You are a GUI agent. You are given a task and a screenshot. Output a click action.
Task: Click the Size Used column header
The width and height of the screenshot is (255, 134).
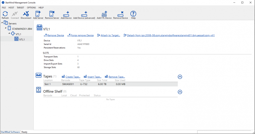(120, 80)
